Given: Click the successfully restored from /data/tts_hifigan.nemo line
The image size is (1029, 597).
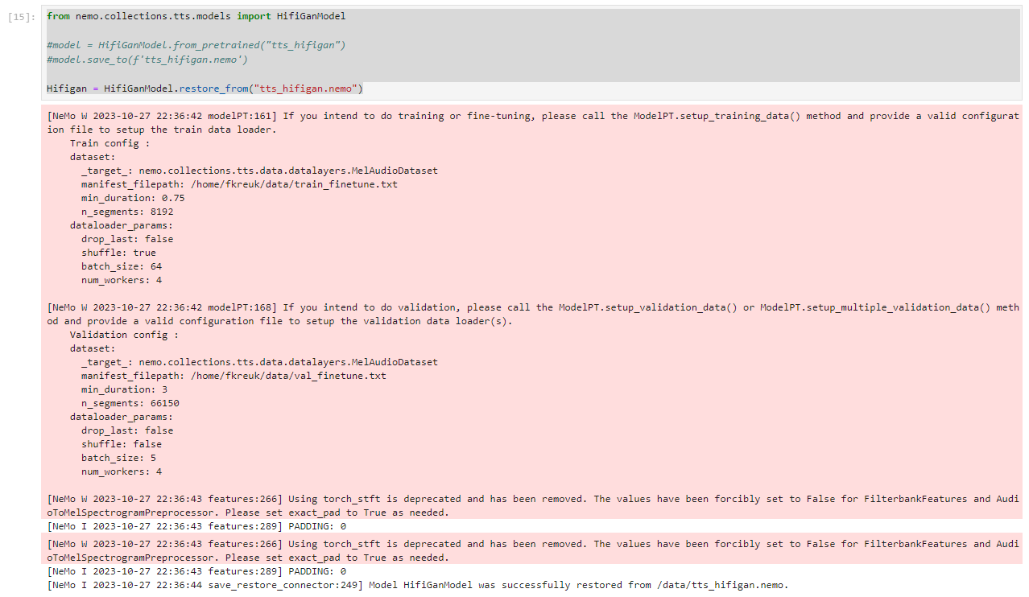Looking at the screenshot, I should click(418, 585).
